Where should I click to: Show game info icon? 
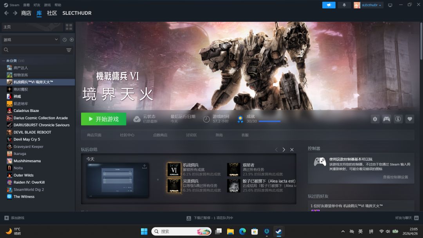398,119
